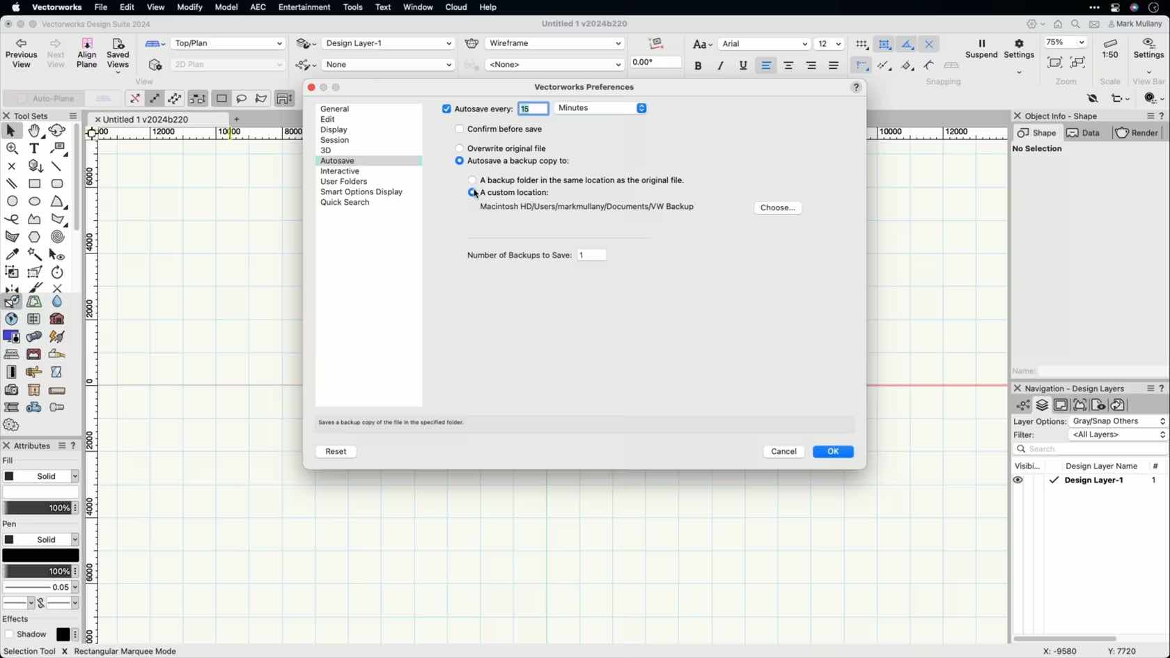Select the Oval tool

click(x=34, y=201)
